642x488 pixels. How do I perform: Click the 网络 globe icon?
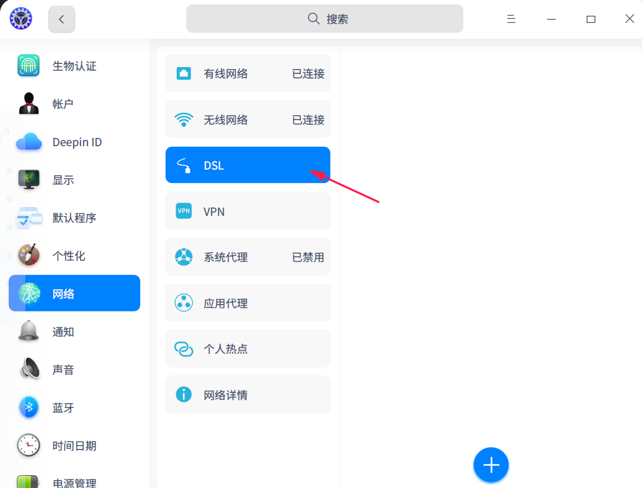pyautogui.click(x=29, y=293)
